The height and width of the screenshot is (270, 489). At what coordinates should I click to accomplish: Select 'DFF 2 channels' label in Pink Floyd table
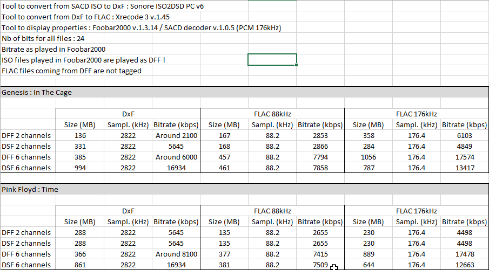(26, 233)
